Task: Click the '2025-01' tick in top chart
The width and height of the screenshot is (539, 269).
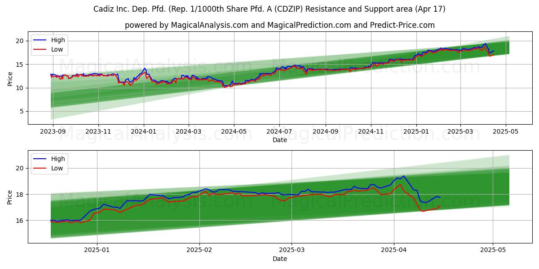Action: (x=416, y=131)
